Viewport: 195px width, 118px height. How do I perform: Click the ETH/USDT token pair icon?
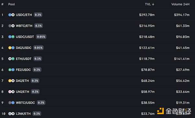point(11,59)
